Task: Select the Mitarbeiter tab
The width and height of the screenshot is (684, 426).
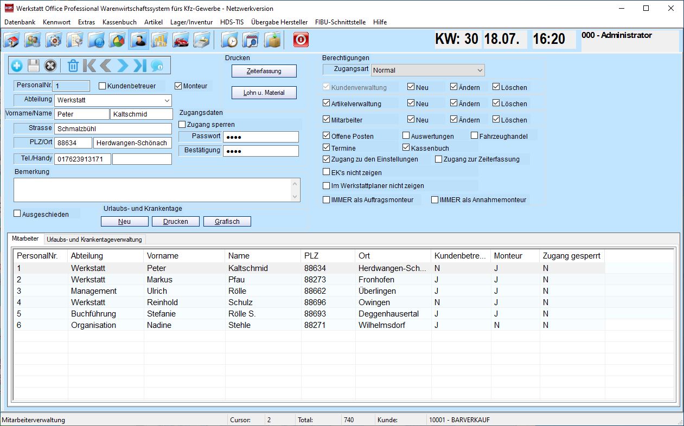Action: [x=25, y=238]
